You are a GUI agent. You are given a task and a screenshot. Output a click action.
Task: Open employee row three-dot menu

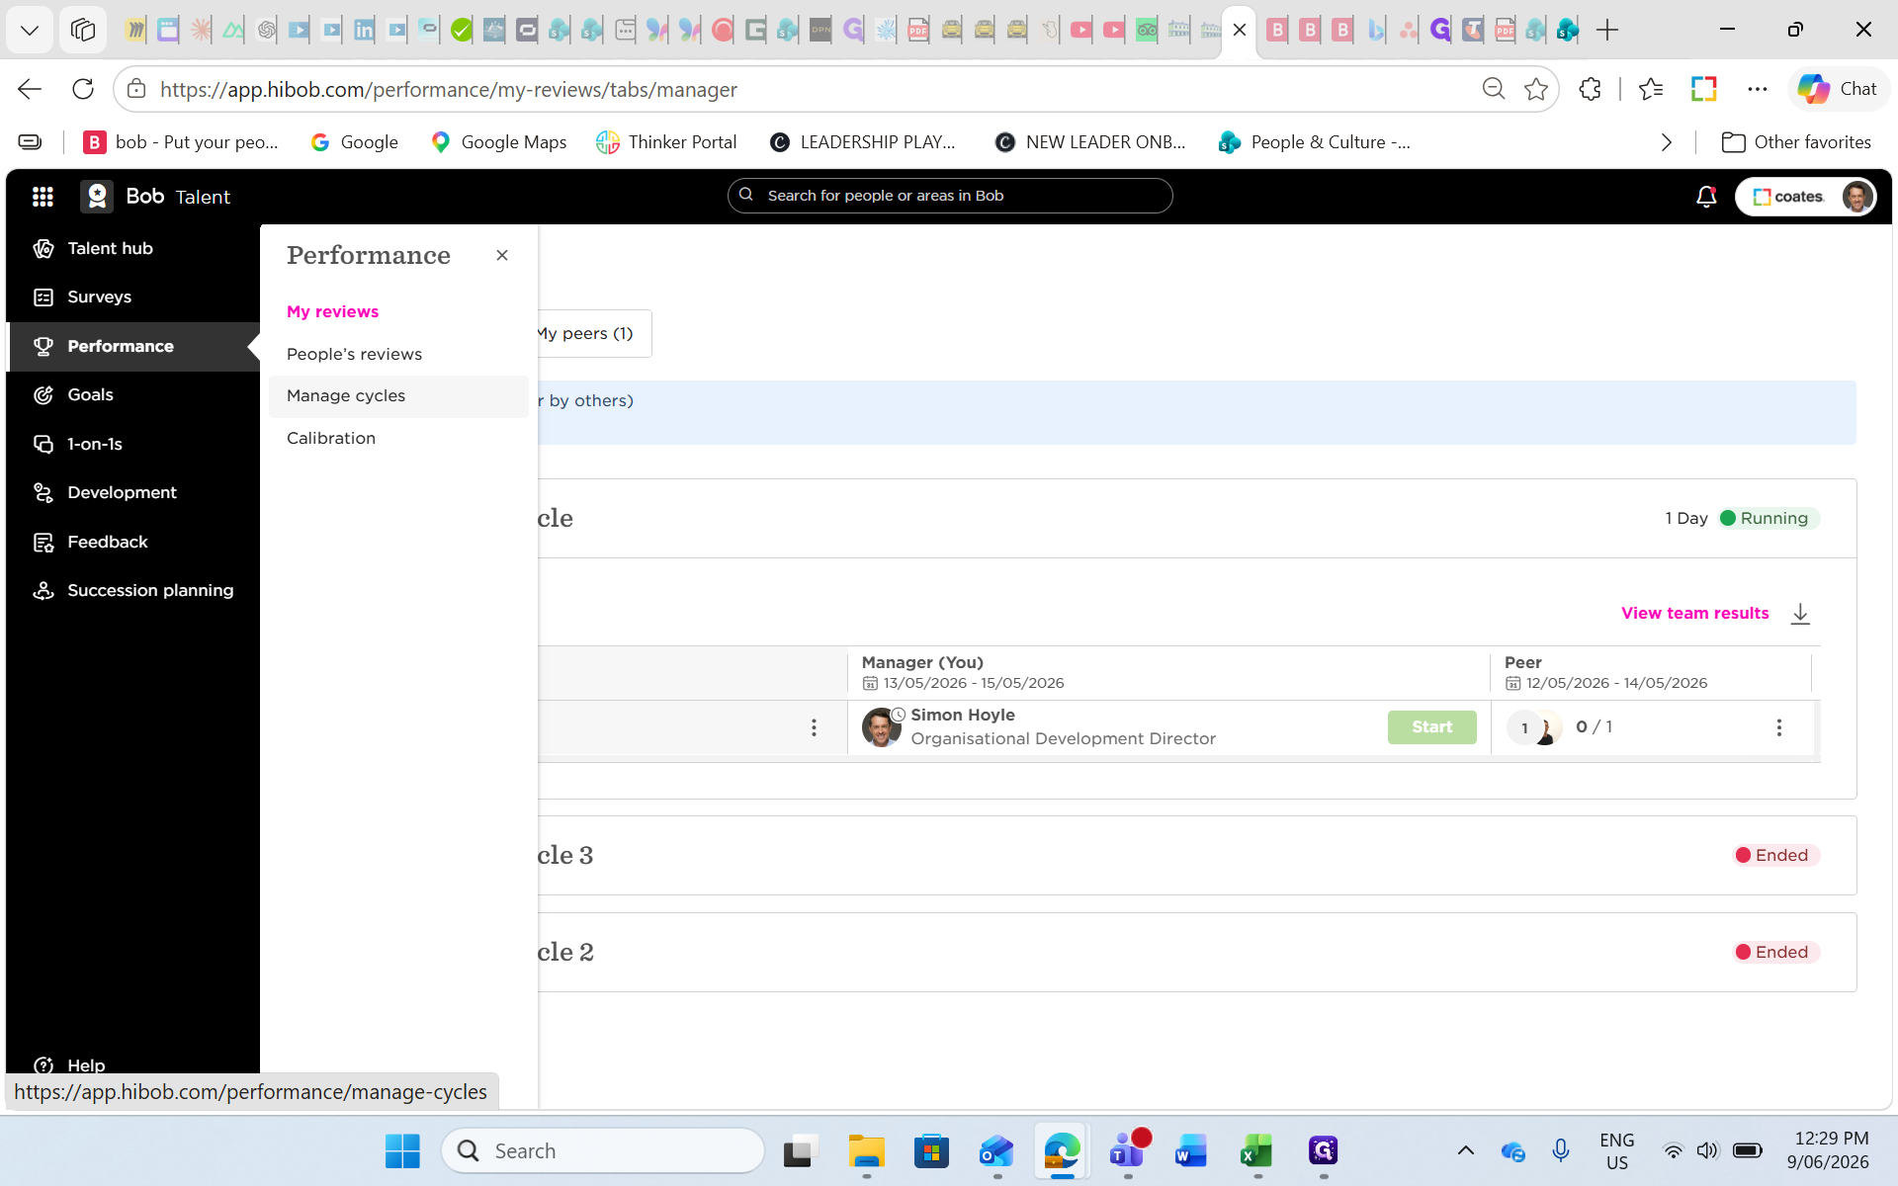point(814,727)
